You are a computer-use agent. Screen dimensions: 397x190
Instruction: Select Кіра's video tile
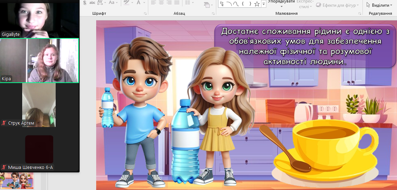[x=39, y=61]
